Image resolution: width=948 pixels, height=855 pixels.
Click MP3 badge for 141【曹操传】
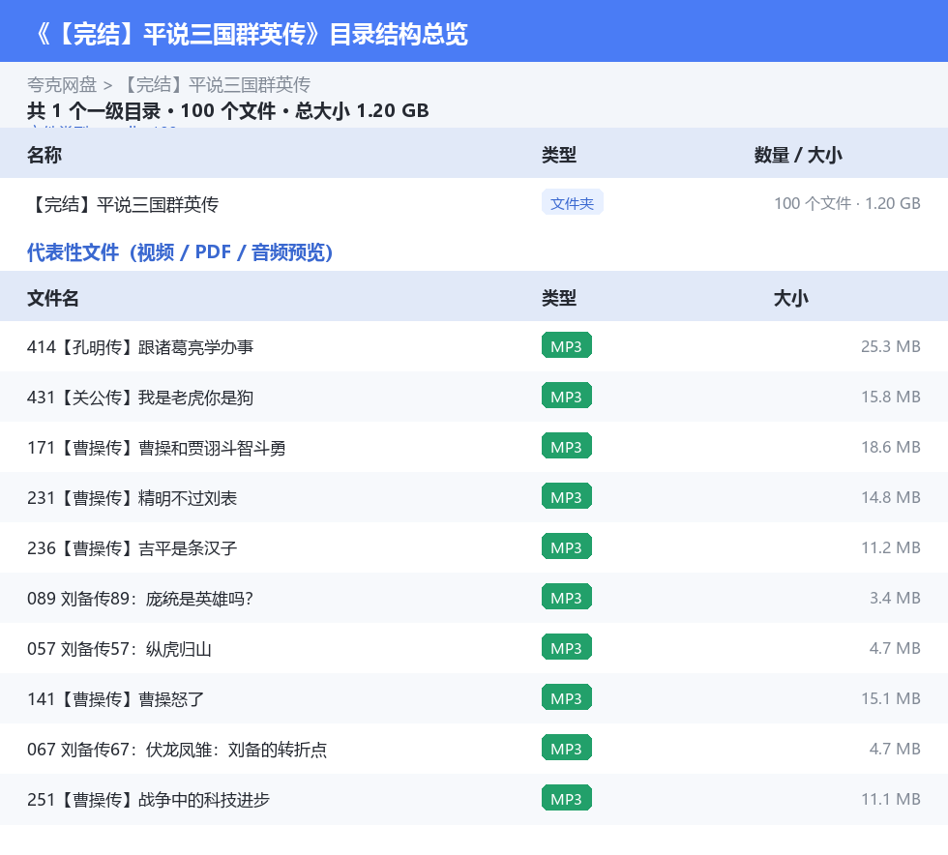pyautogui.click(x=567, y=697)
